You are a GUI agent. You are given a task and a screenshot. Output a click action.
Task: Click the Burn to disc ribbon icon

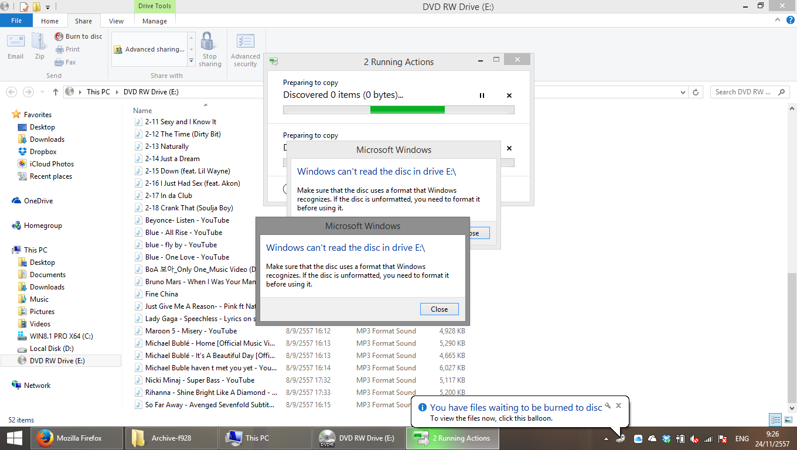pyautogui.click(x=59, y=36)
